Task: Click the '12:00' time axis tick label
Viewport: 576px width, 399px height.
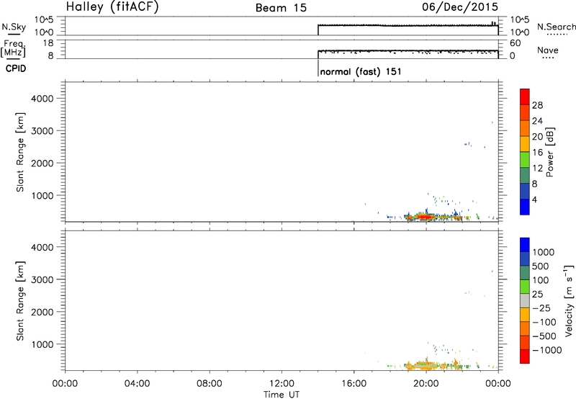Action: (x=282, y=384)
